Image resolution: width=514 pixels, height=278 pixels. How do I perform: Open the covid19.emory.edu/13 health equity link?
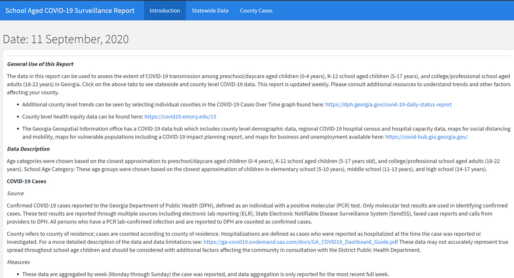point(180,116)
